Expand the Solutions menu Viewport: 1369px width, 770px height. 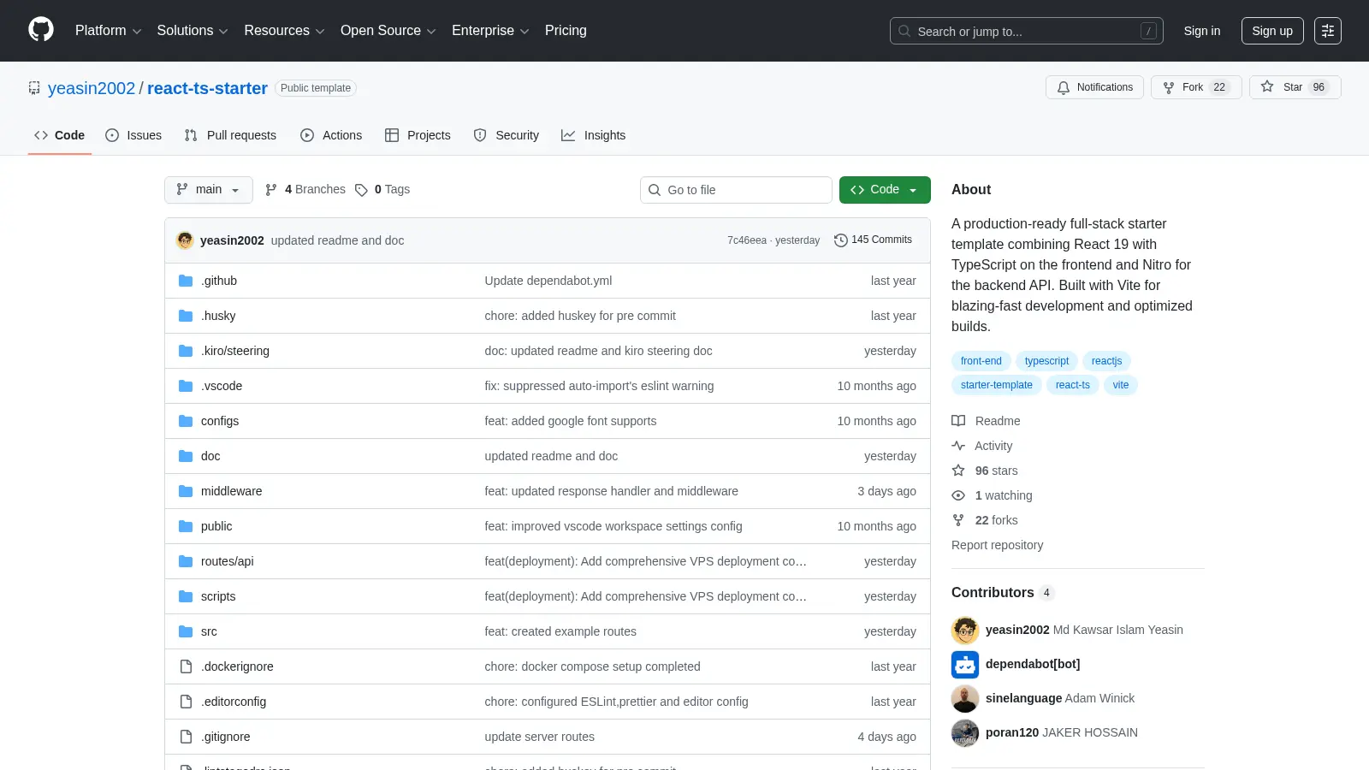(193, 31)
